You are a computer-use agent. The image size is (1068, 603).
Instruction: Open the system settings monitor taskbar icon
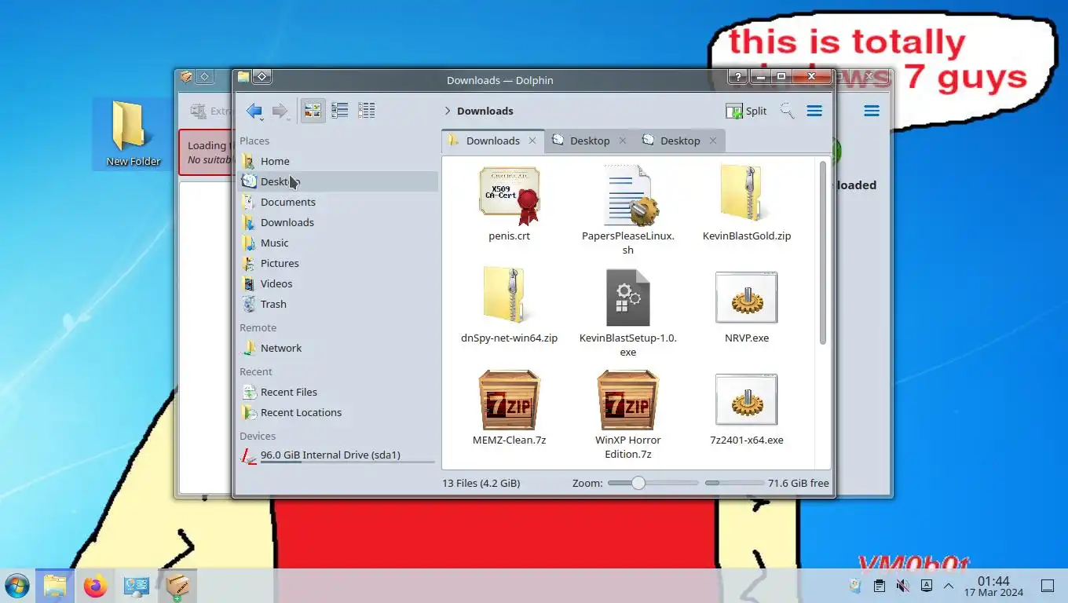(137, 586)
